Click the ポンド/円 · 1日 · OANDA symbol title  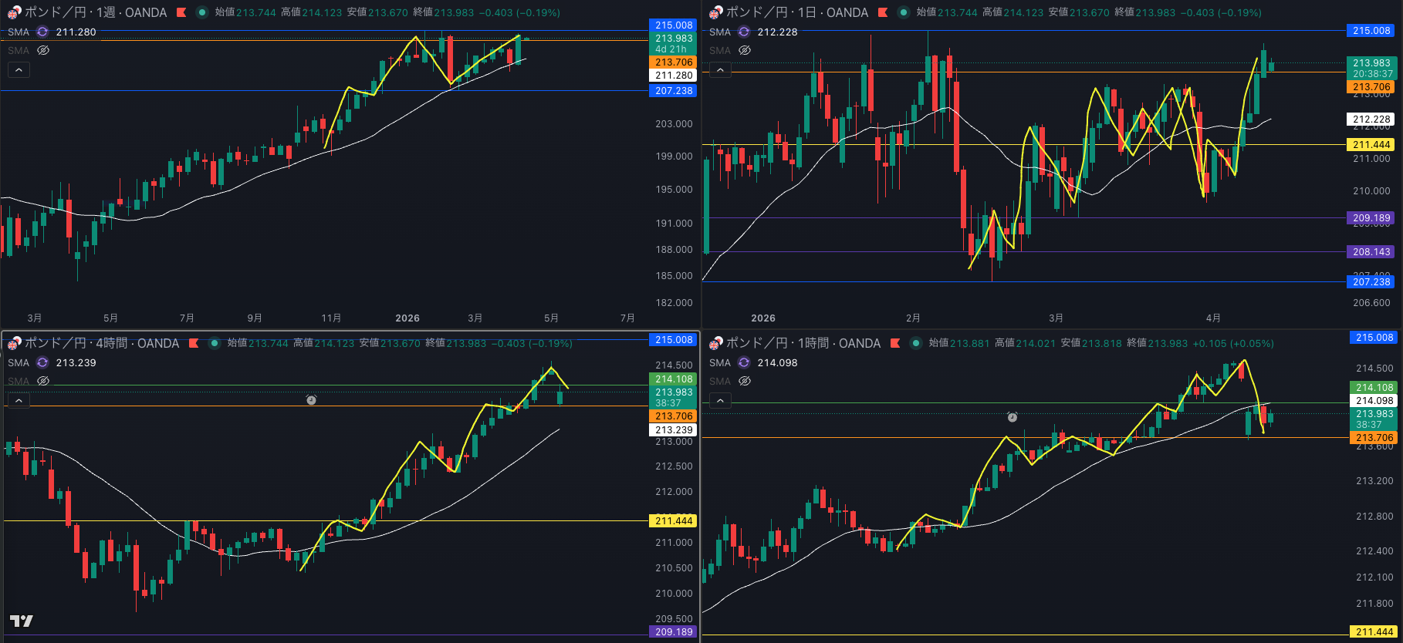click(x=797, y=12)
